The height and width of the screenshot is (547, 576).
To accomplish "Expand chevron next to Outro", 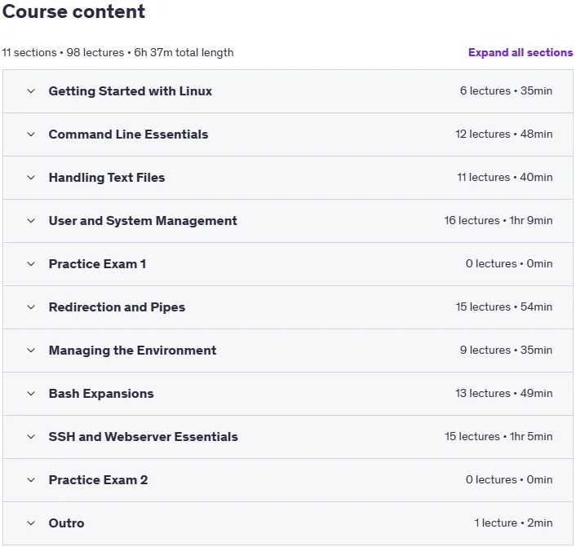I will coord(31,523).
